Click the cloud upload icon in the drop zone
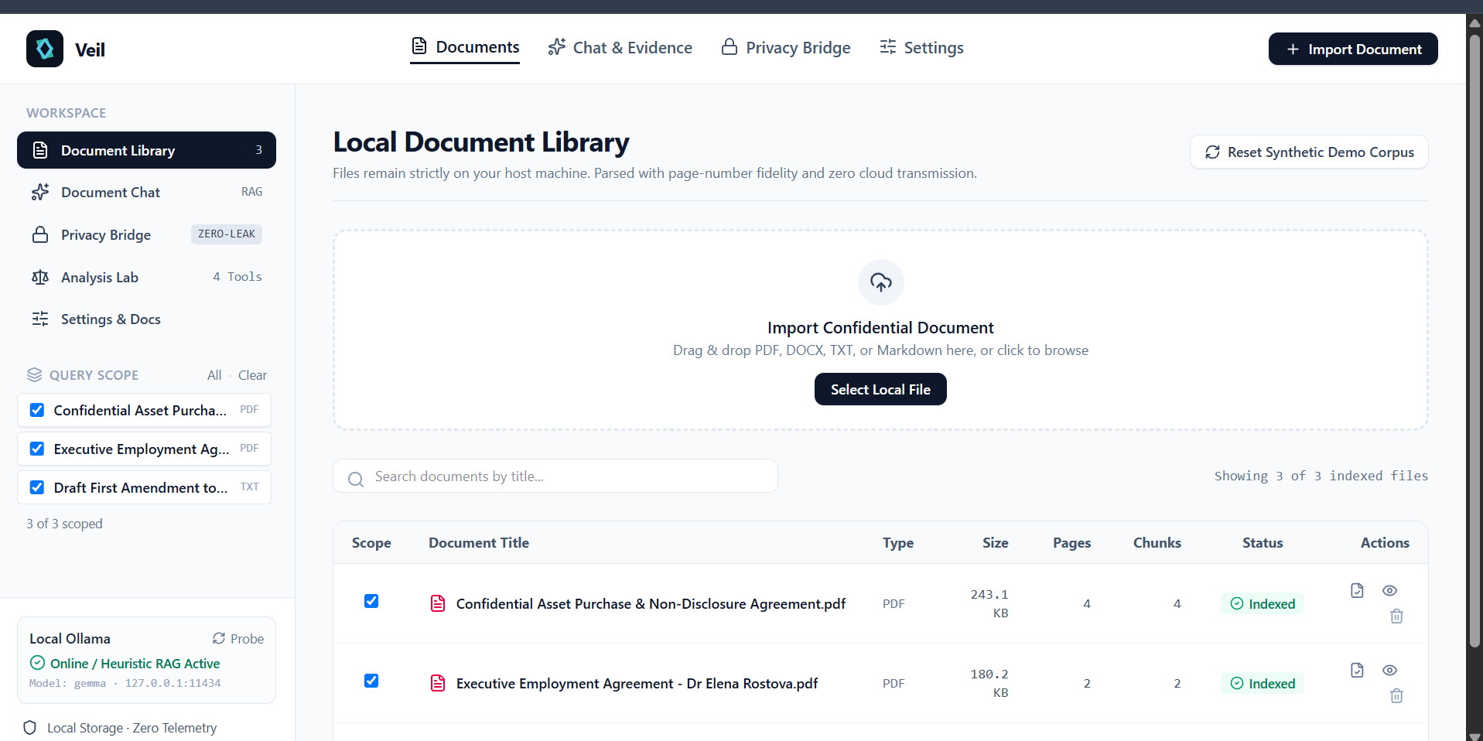The image size is (1483, 741). click(880, 282)
